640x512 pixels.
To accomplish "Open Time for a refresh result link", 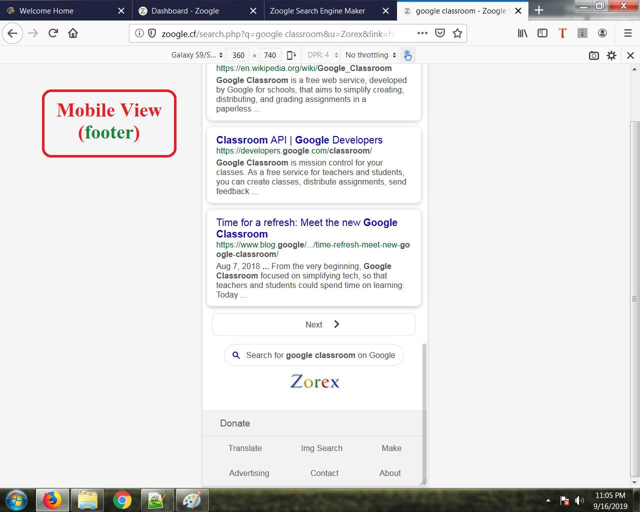I will 306,228.
